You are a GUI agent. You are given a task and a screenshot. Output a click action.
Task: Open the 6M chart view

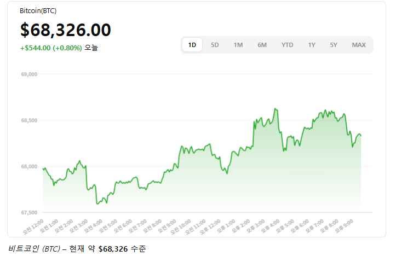pyautogui.click(x=262, y=45)
